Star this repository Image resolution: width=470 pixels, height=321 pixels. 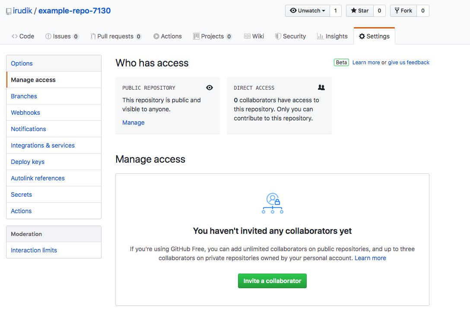coord(359,11)
